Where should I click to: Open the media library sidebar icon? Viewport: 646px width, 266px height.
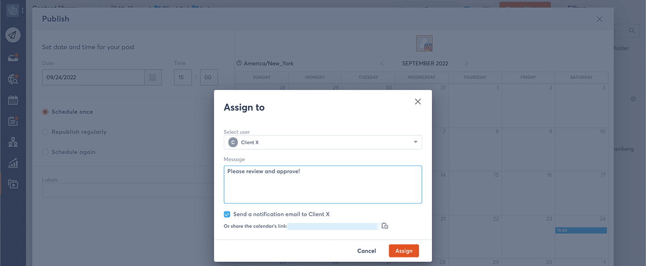[x=13, y=184]
